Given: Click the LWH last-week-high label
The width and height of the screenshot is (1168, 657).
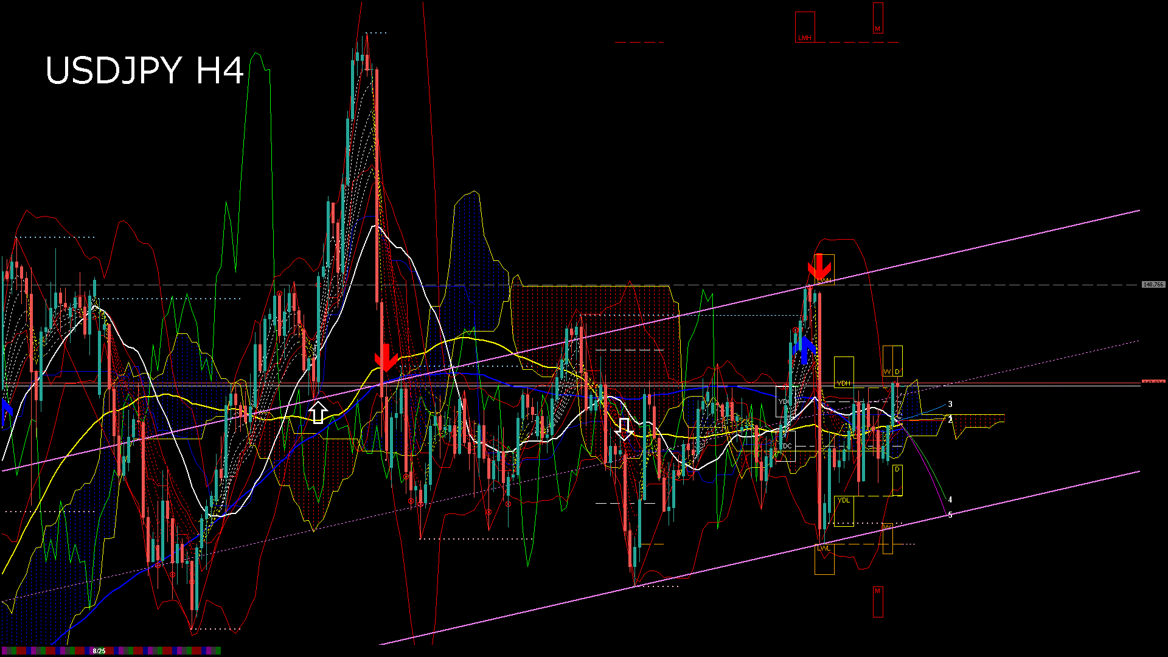Looking at the screenshot, I should coord(824,280).
